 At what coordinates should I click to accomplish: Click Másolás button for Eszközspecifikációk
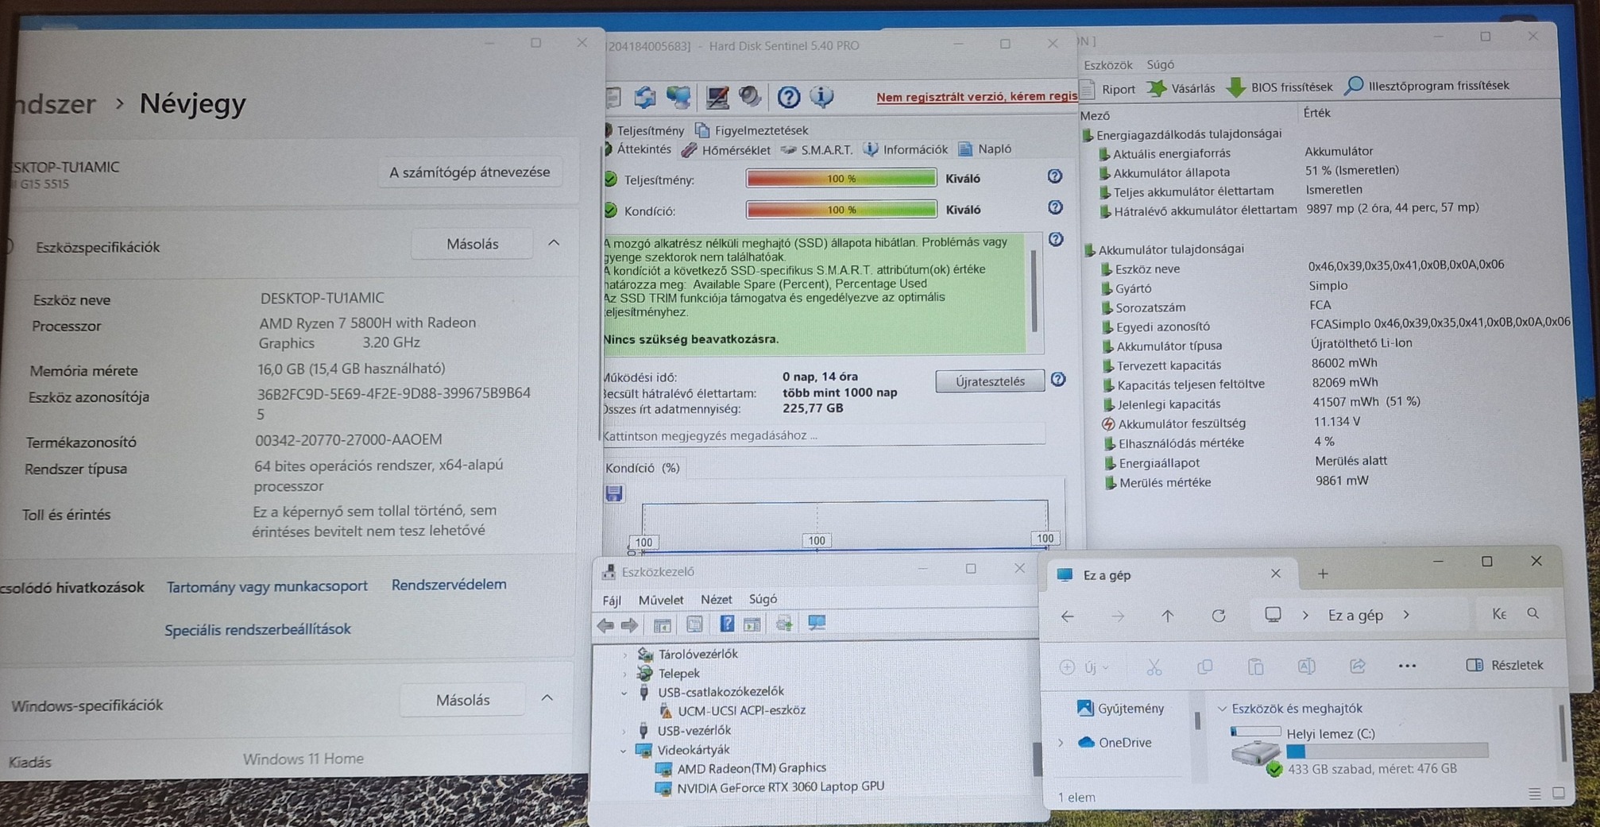[473, 244]
